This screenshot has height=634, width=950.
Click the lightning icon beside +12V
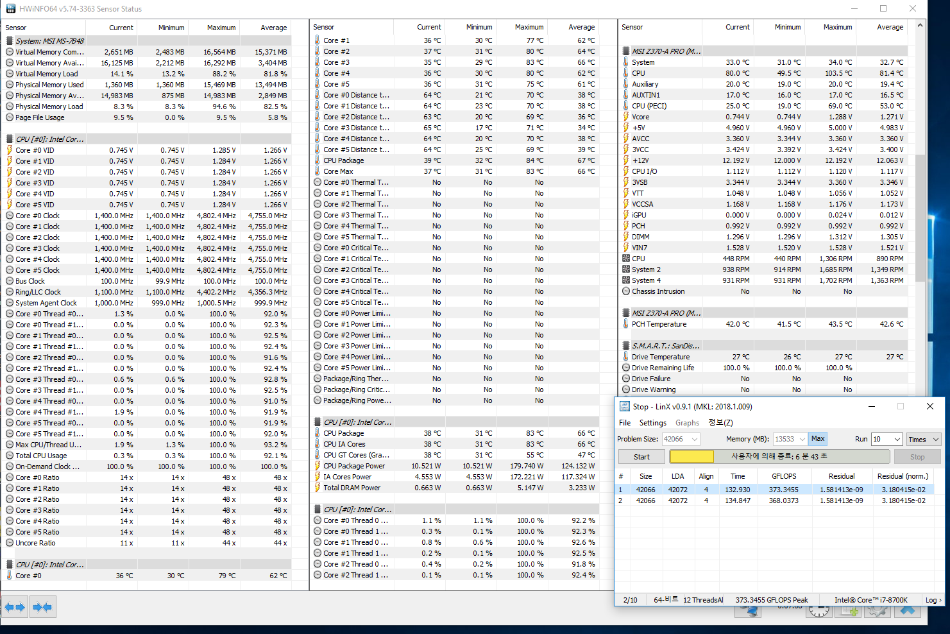(x=626, y=160)
